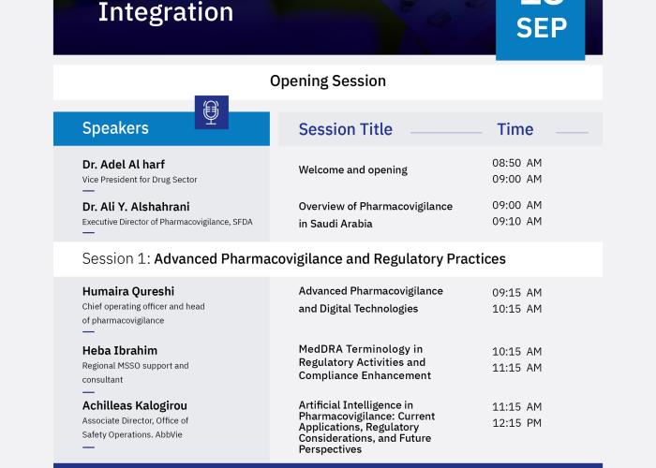Click the microphone icon above Speakers
Viewport: 656px width, 468px height.
(x=211, y=112)
